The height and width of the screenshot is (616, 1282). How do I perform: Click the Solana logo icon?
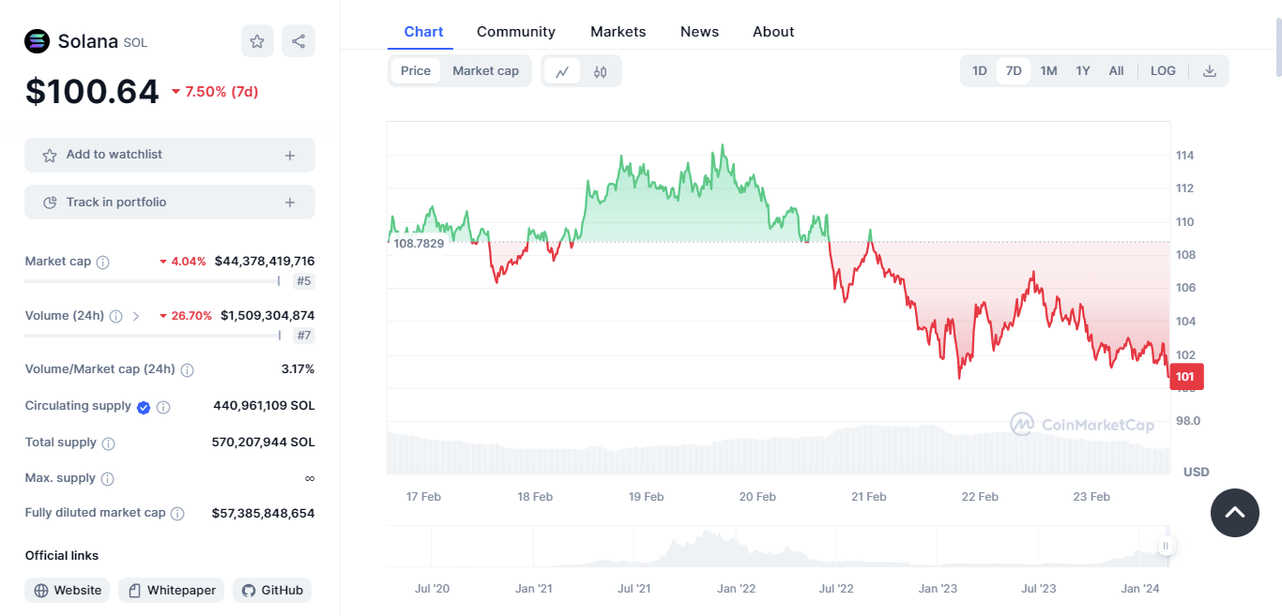(37, 41)
